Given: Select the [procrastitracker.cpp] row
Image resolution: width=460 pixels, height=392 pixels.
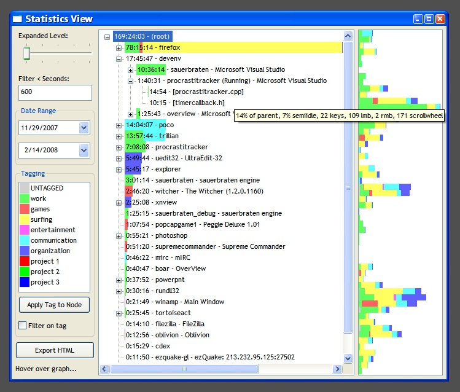Looking at the screenshot, I should 197,92.
